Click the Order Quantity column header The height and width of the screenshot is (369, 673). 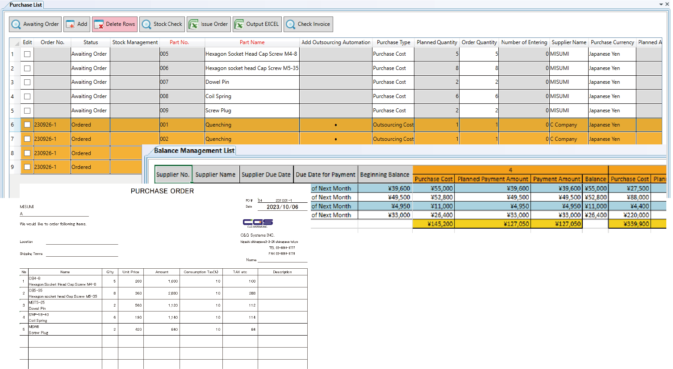pos(479,42)
